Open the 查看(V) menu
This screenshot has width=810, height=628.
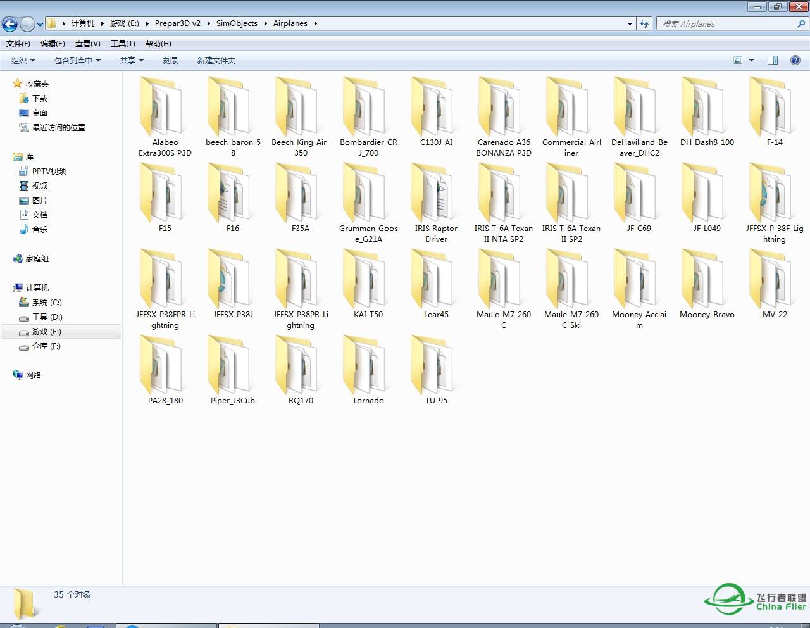[87, 44]
